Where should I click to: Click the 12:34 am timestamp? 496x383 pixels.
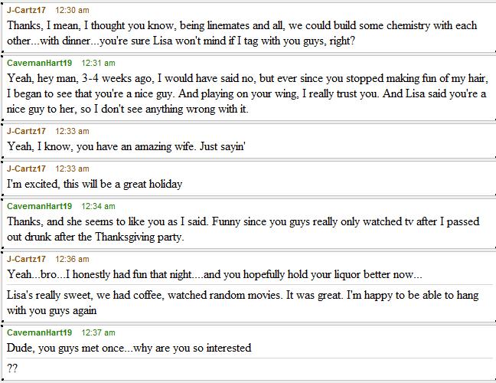click(x=99, y=206)
